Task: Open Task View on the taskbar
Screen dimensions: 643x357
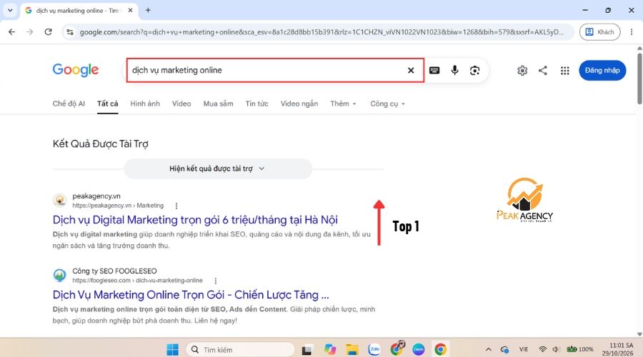Action: [306, 350]
